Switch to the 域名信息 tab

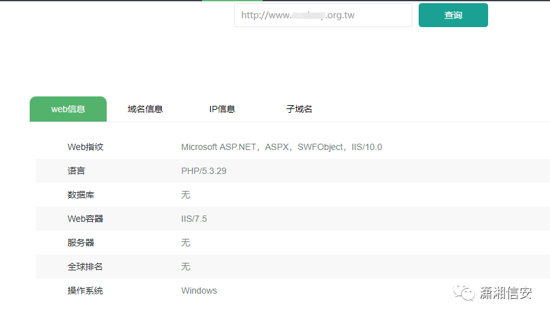click(x=145, y=109)
